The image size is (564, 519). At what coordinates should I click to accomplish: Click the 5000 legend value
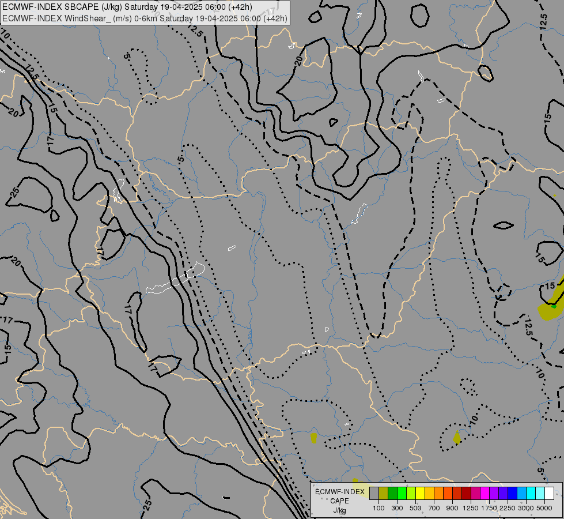(x=544, y=508)
